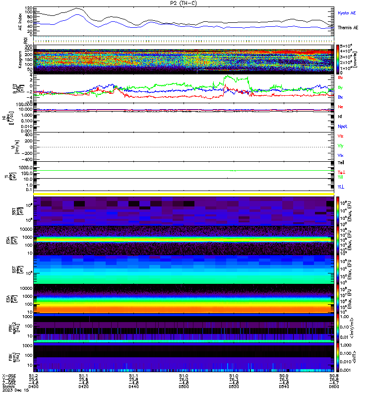Click the X-GSE value 50.8
The image size is (372, 397).
point(334,376)
